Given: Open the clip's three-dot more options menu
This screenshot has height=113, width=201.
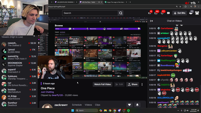Looking at the screenshot, I should 142,84.
